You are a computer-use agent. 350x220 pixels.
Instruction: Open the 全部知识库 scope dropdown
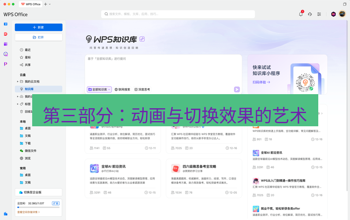(x=99, y=89)
